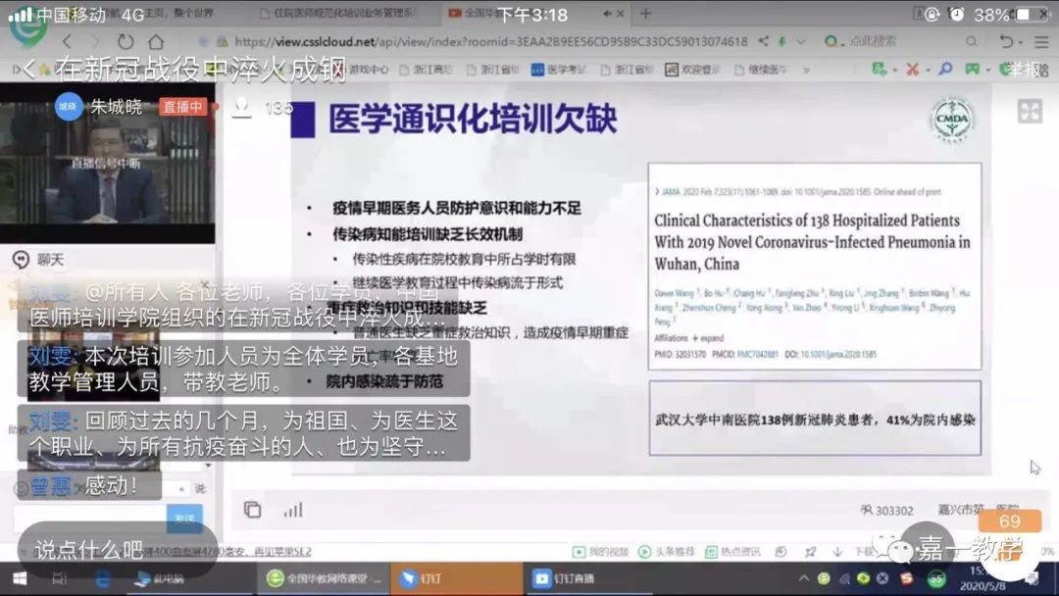Click the share icon in address bar
Image resolution: width=1059 pixels, height=596 pixels.
(x=763, y=41)
